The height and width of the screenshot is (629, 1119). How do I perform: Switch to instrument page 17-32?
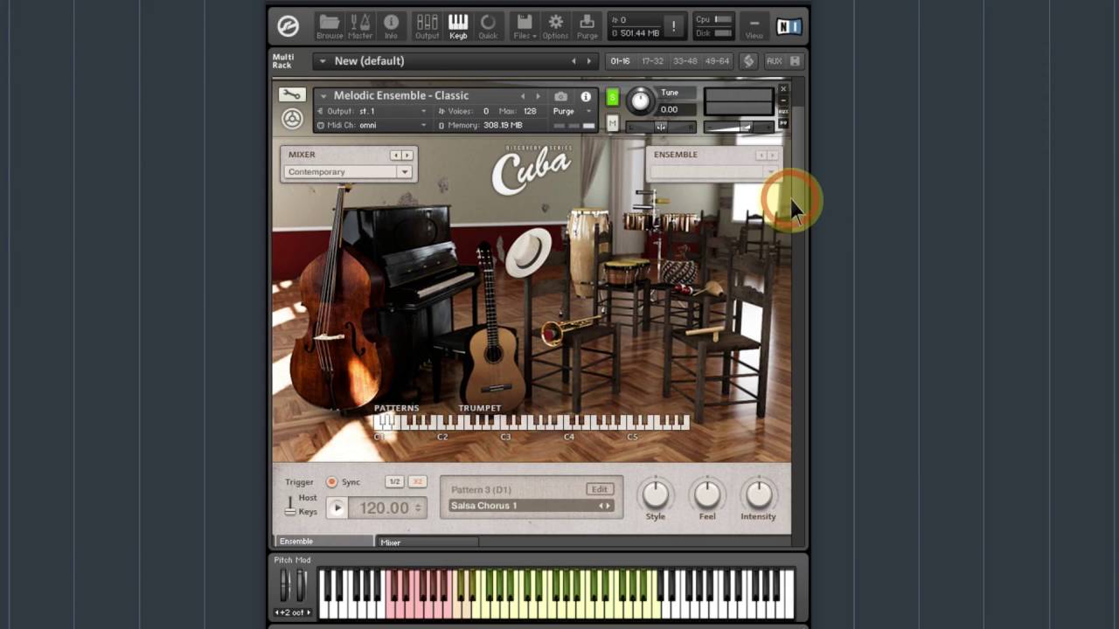point(652,61)
